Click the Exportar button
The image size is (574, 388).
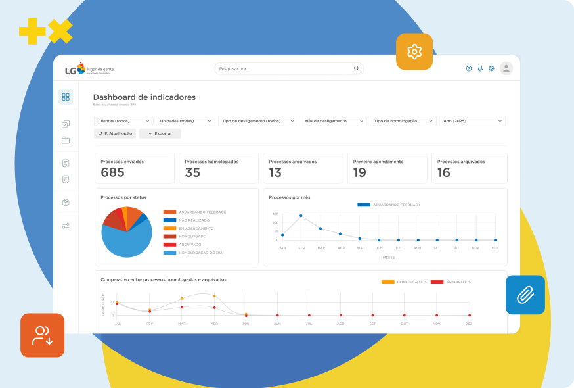(x=160, y=133)
